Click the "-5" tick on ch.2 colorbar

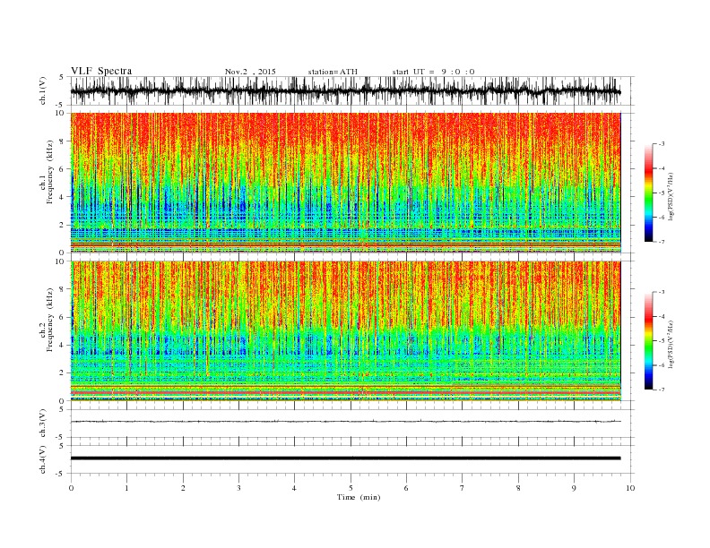point(661,340)
